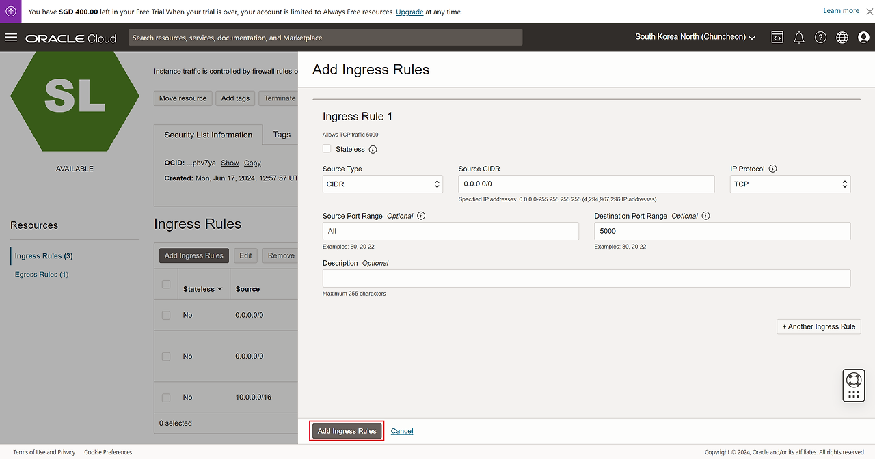Click the Add Ingress Rules submit button
This screenshot has width=875, height=459.
tap(347, 431)
